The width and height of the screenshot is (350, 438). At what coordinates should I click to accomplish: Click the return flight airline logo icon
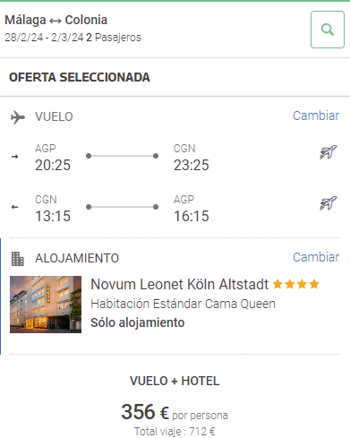click(329, 203)
